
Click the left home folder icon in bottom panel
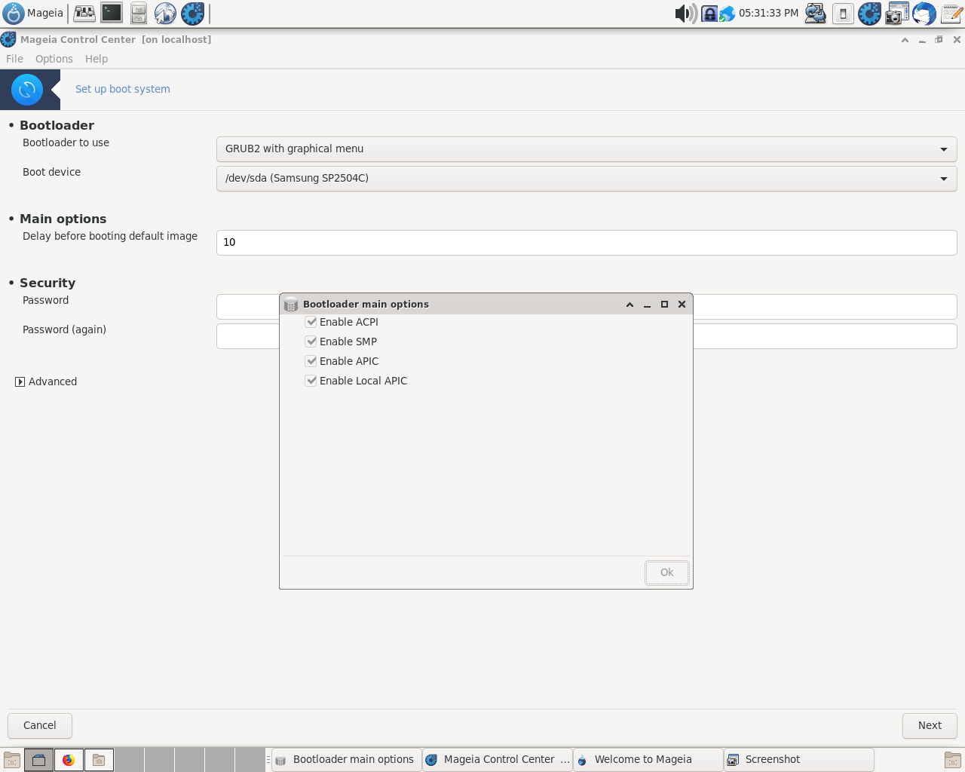click(11, 760)
